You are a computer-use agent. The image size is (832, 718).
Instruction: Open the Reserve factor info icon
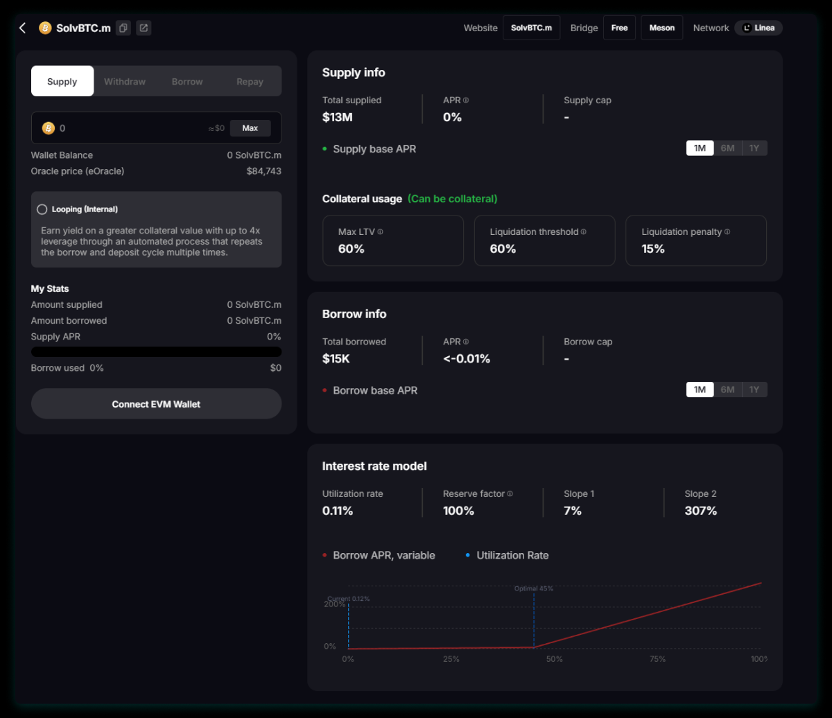point(510,494)
